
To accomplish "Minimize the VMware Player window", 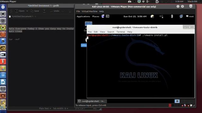I will pos(178,6).
